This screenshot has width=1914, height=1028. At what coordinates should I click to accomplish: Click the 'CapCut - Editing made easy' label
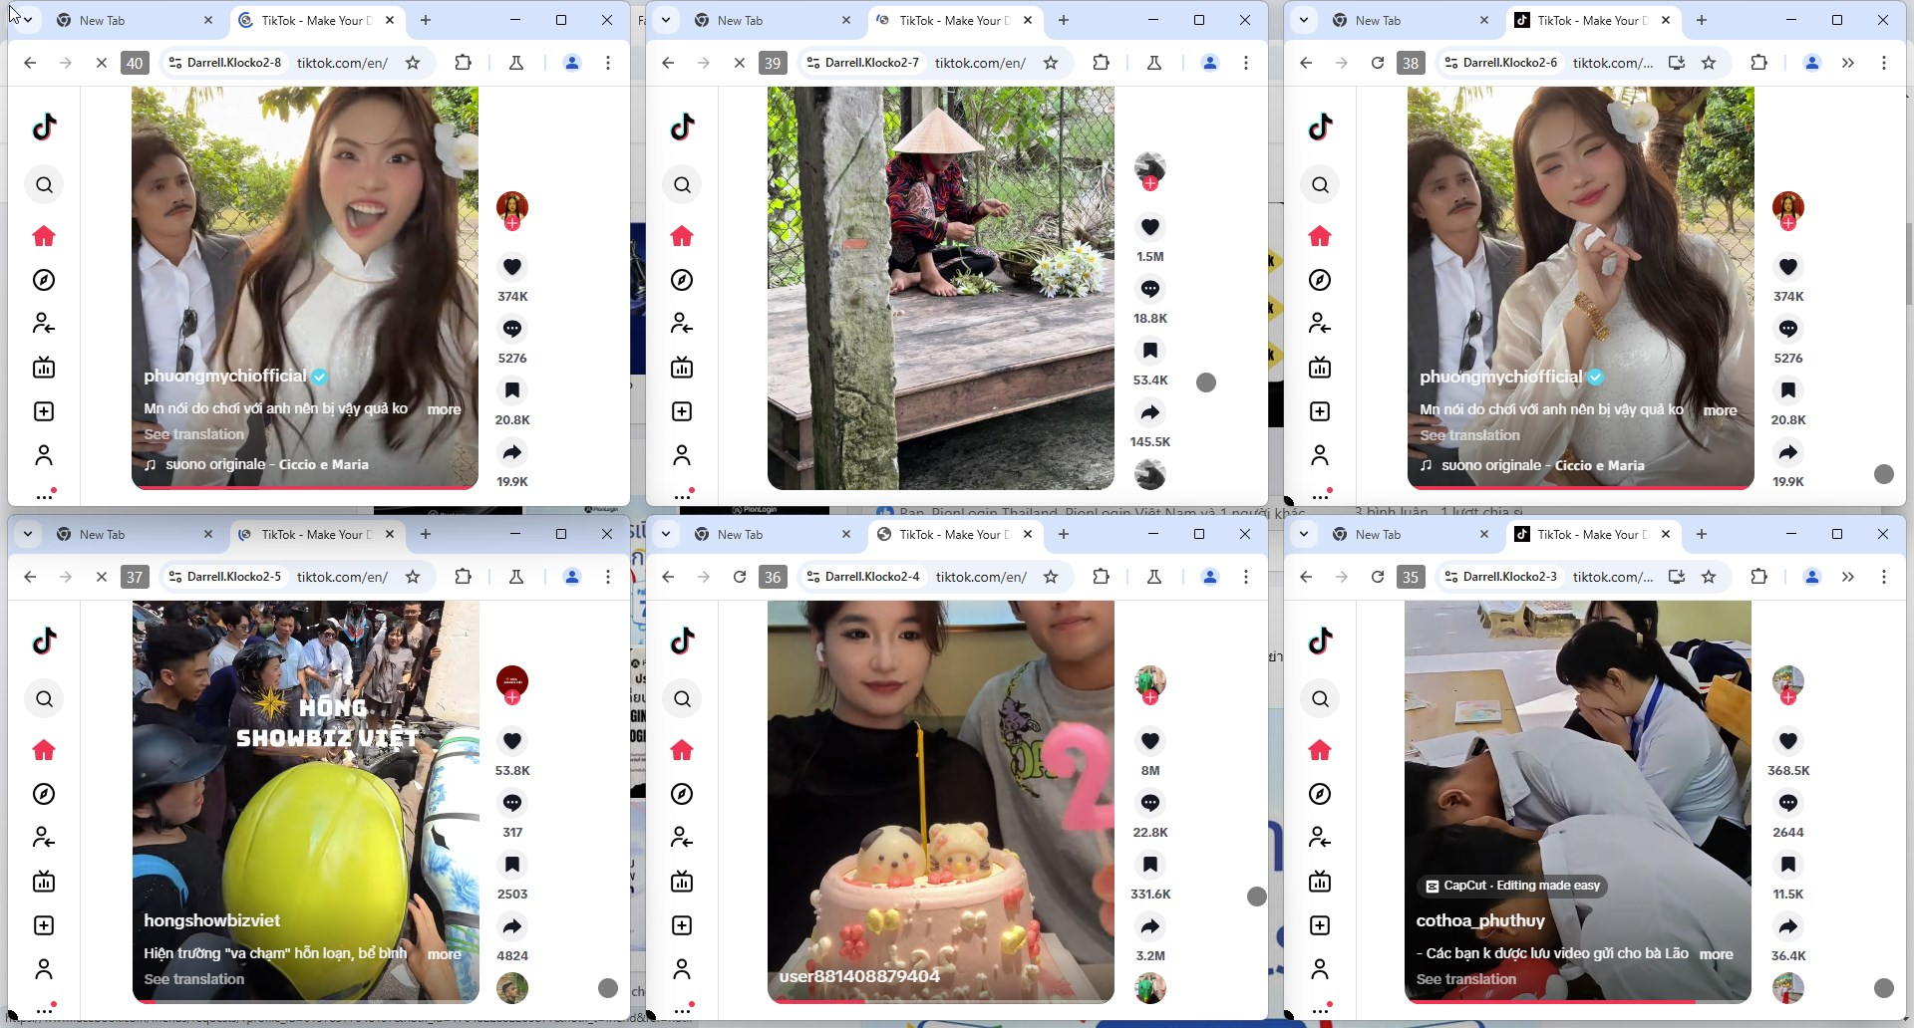pyautogui.click(x=1512, y=886)
